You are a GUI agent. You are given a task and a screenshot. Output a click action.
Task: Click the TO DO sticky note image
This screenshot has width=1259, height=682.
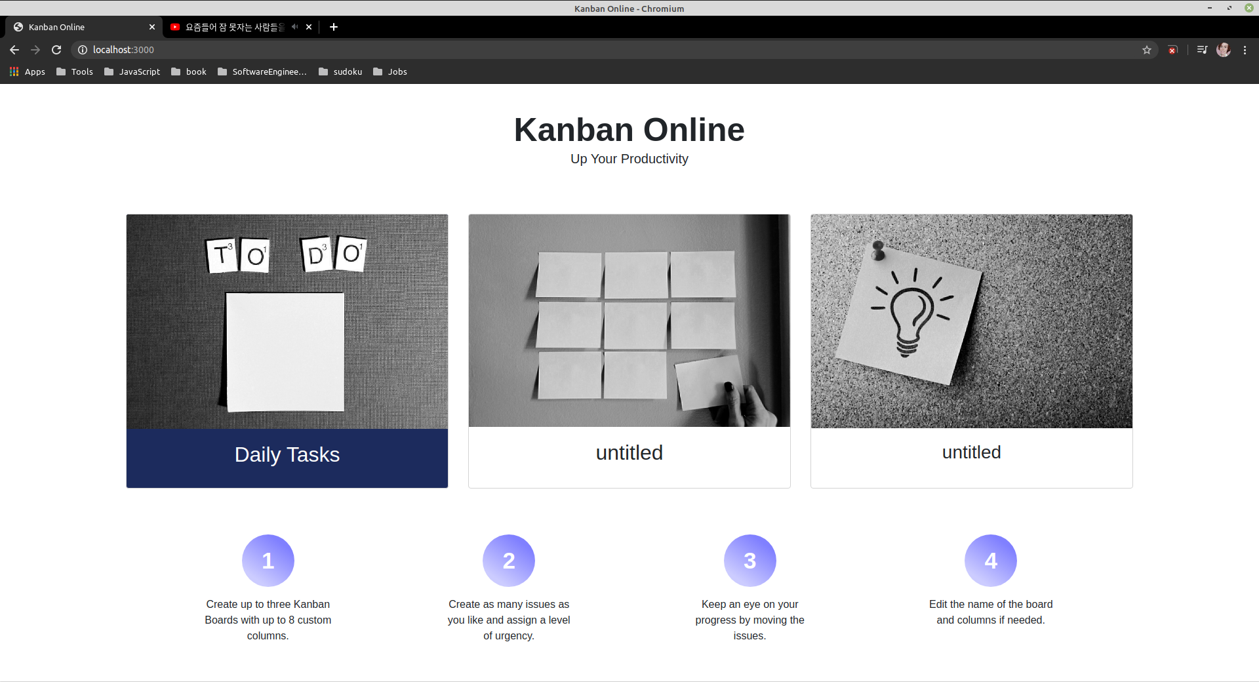[x=287, y=321]
